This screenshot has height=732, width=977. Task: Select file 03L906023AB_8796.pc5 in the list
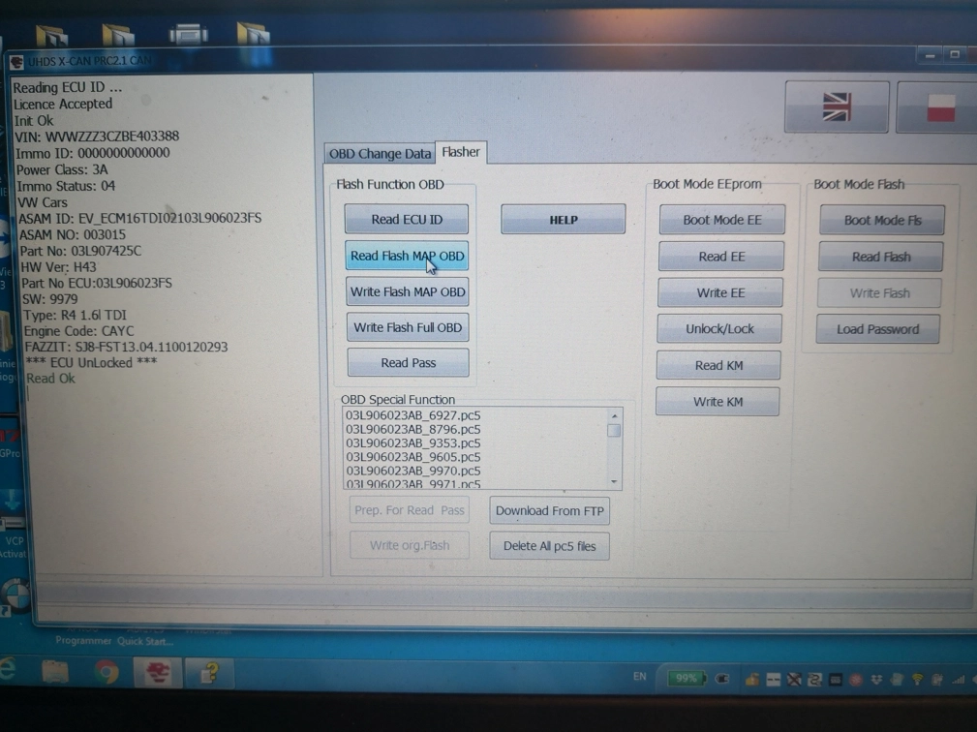click(x=413, y=429)
